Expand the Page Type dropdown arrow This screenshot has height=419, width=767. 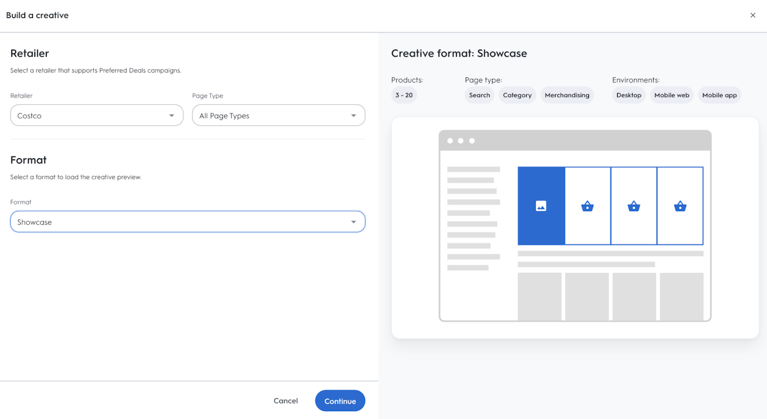point(354,116)
